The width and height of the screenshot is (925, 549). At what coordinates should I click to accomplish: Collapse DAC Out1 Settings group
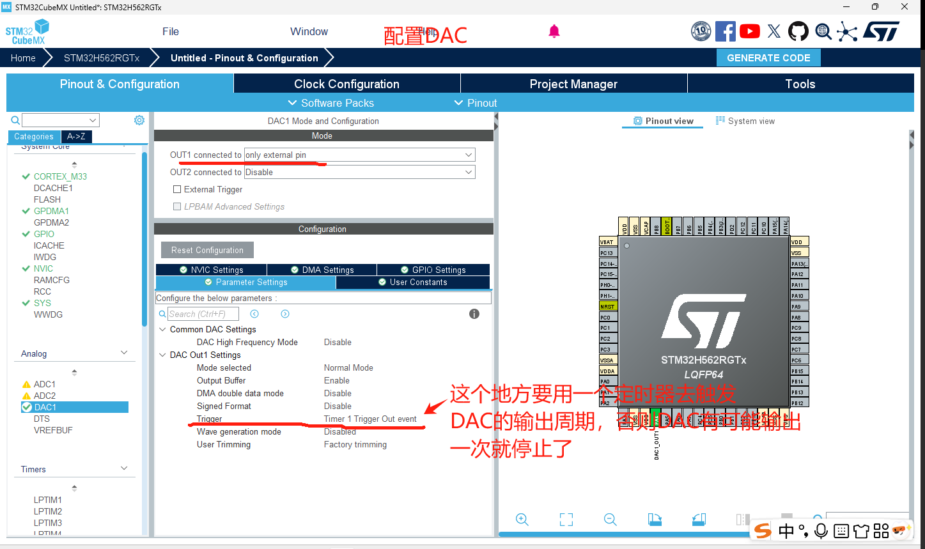162,355
